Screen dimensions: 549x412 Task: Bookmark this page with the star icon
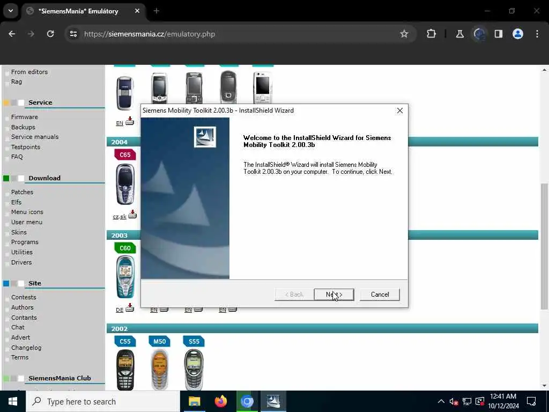[404, 34]
